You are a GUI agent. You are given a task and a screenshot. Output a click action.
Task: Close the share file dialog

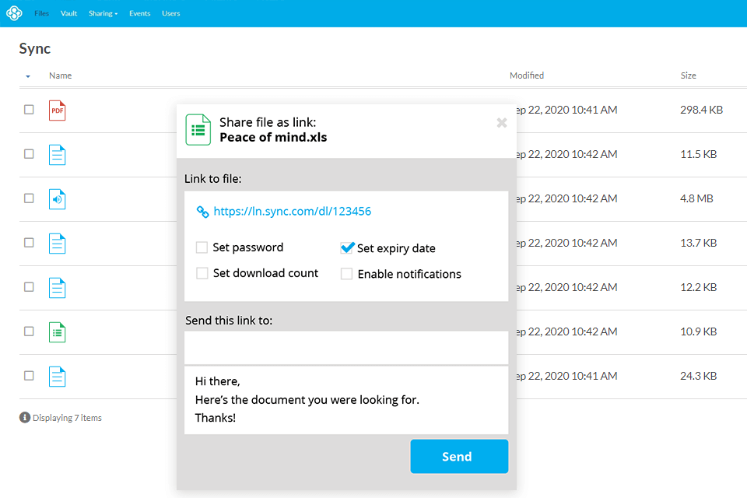pos(502,123)
